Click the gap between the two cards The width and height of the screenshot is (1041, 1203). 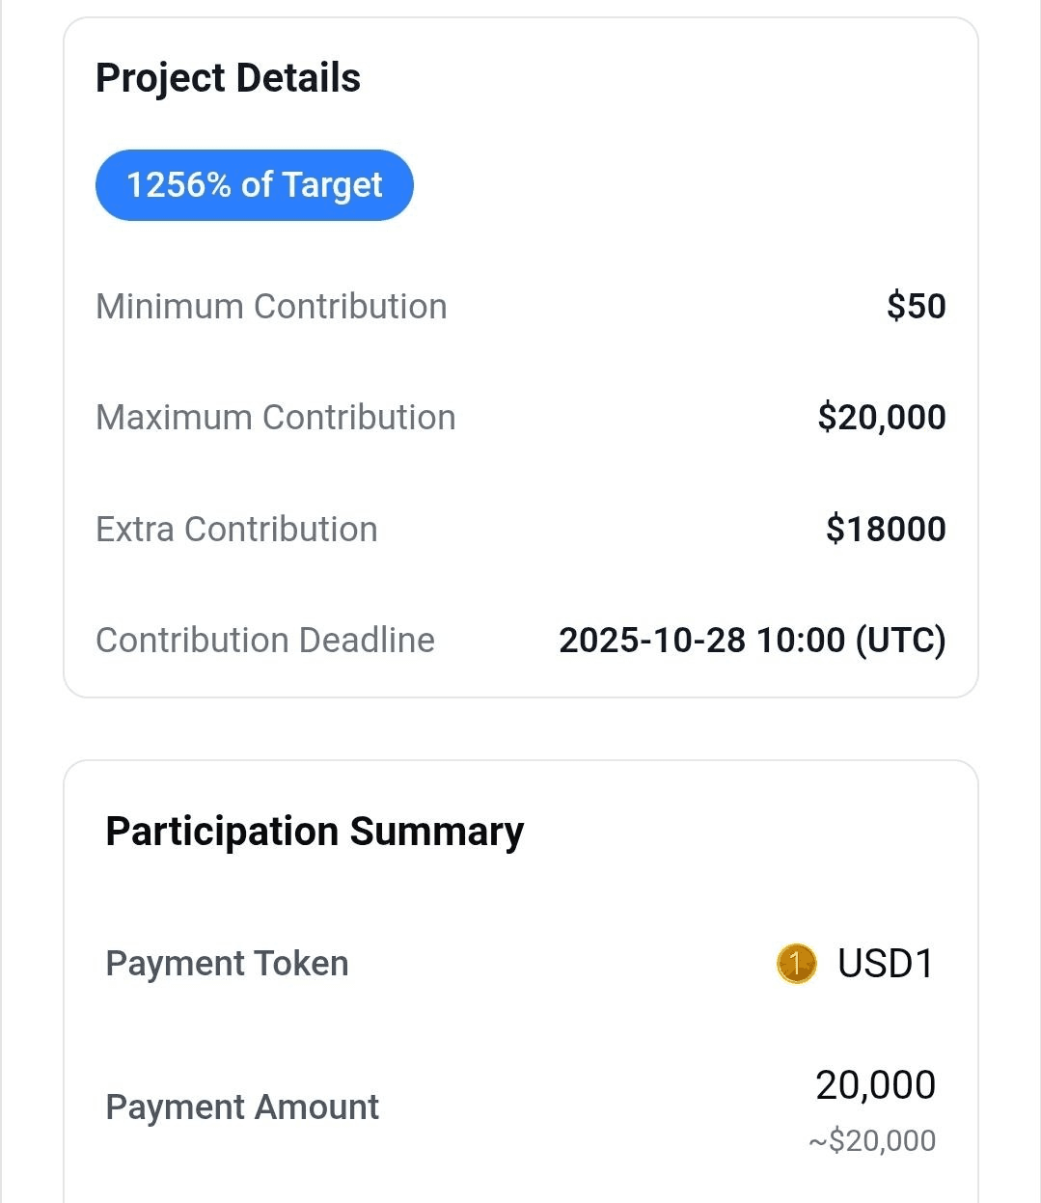point(521,728)
